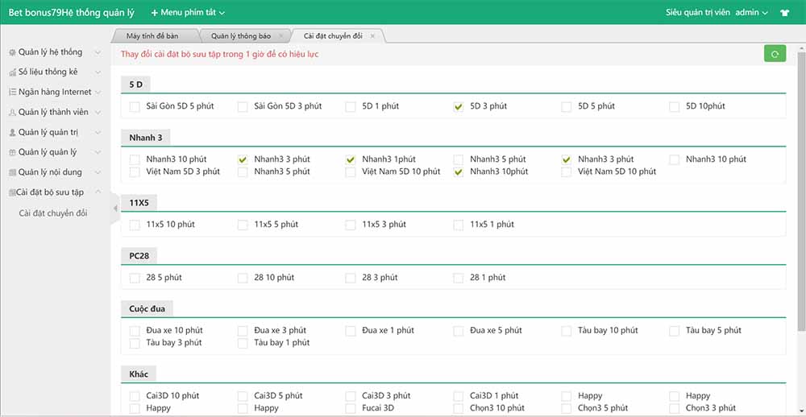This screenshot has width=806, height=417.
Task: Open Cài đặt chuyển đổi sidebar link
Action: tap(53, 213)
